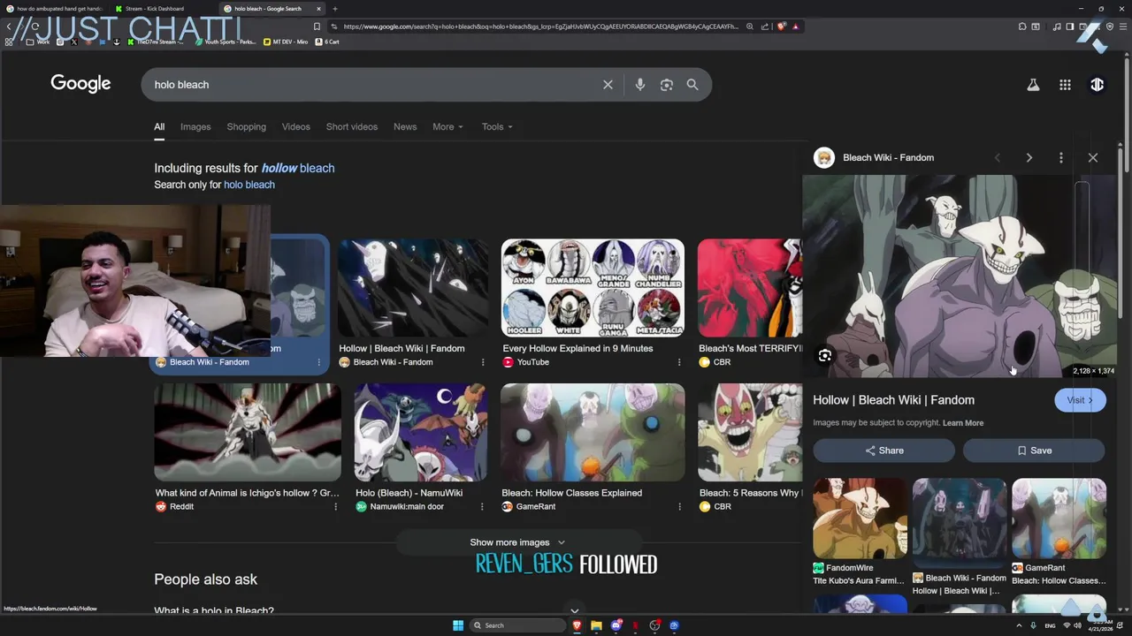The image size is (1132, 636).
Task: Search only for holo bleach link
Action: pyautogui.click(x=249, y=185)
